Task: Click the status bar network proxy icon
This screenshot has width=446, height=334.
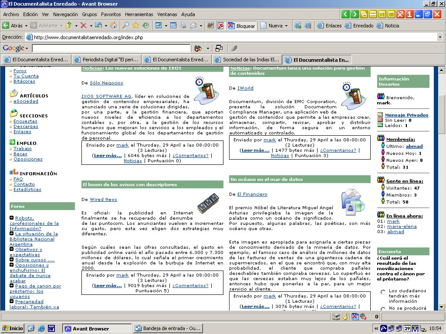Action: tap(336, 317)
